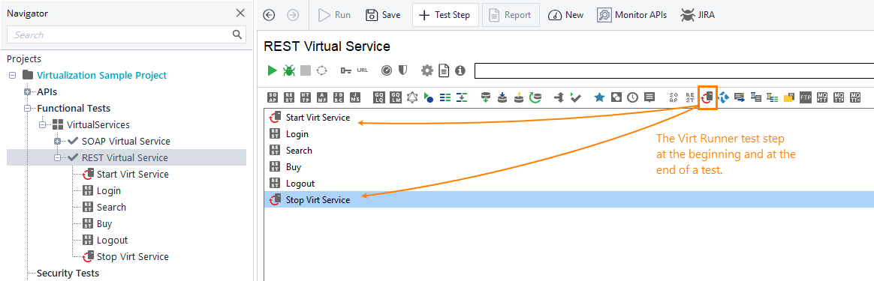Add the GQLM GraphQL mutation step

coord(396,98)
